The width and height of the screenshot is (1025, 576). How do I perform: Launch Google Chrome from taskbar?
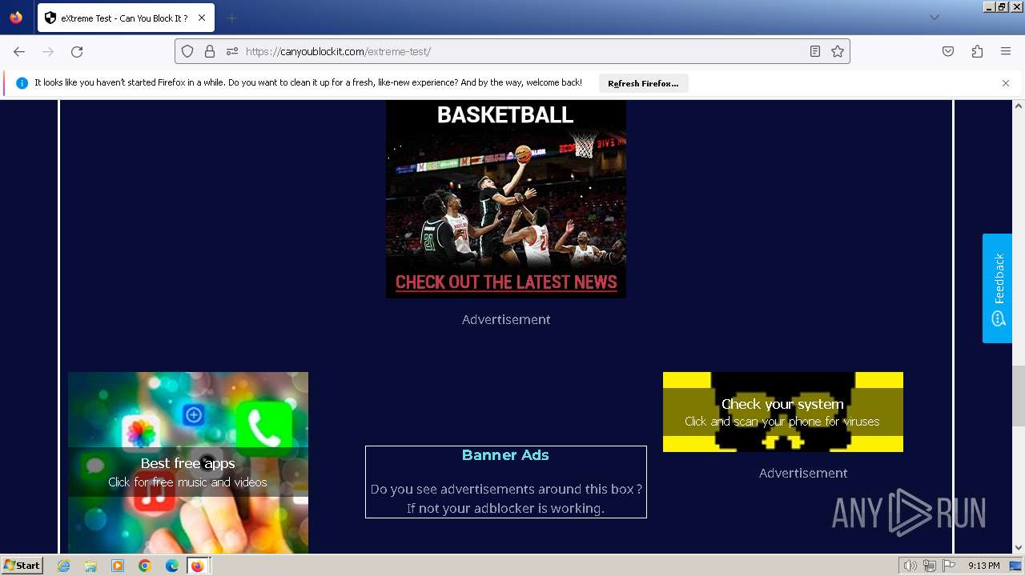(x=145, y=566)
